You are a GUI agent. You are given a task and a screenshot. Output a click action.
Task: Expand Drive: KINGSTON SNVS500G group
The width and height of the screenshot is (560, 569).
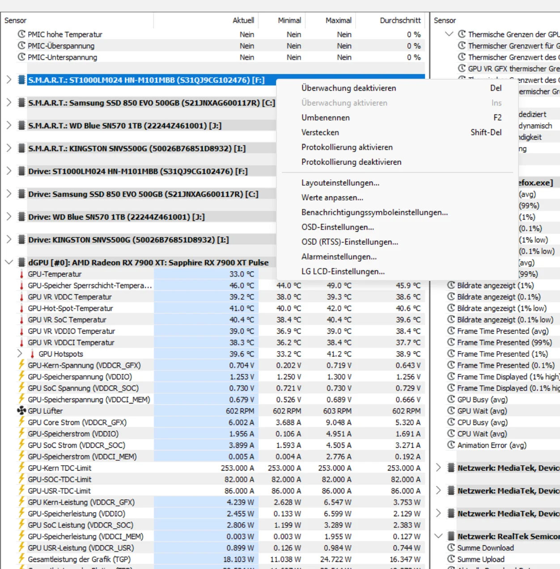pos(8,239)
